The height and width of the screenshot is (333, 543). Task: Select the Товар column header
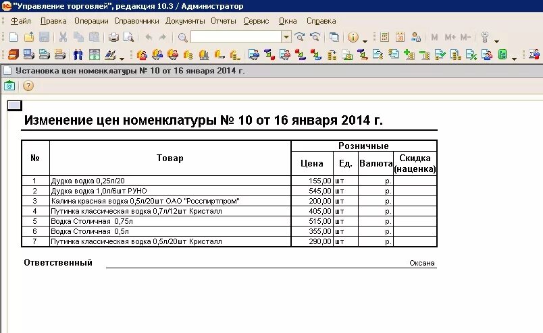pyautogui.click(x=170, y=158)
